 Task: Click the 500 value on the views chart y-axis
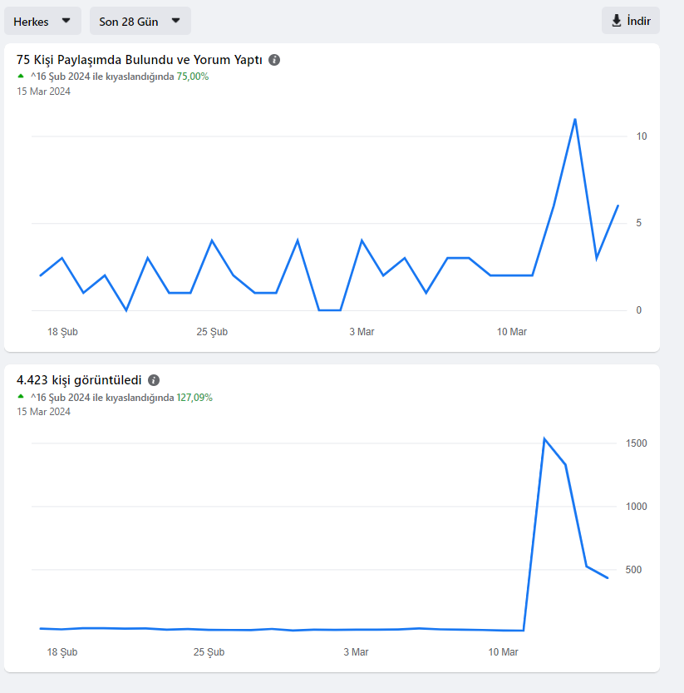pyautogui.click(x=633, y=570)
